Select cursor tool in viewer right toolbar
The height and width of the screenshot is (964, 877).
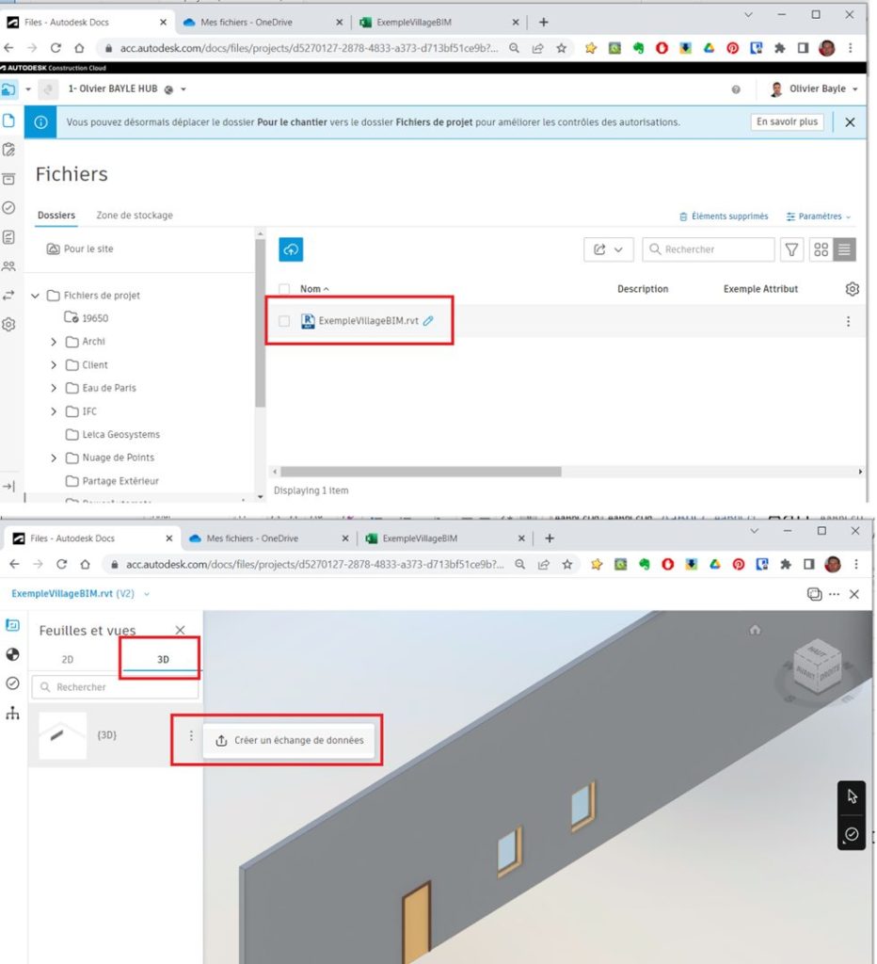point(852,796)
